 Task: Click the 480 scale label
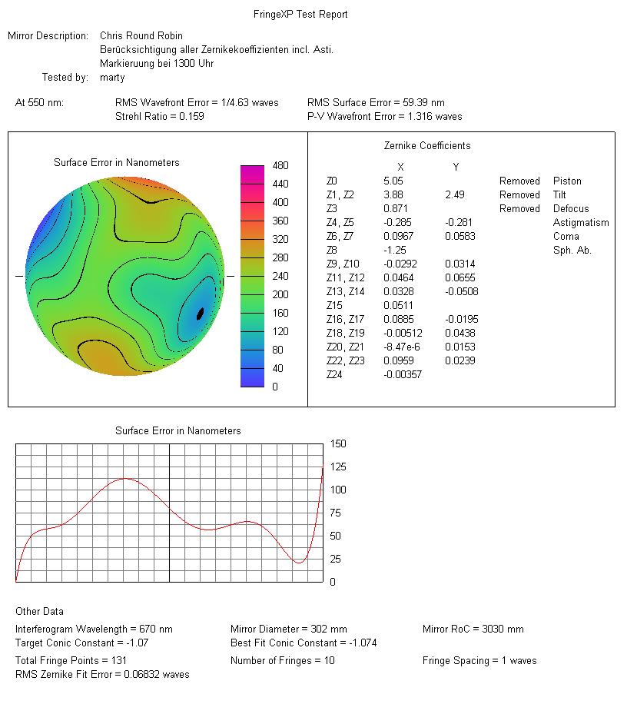tap(280, 166)
